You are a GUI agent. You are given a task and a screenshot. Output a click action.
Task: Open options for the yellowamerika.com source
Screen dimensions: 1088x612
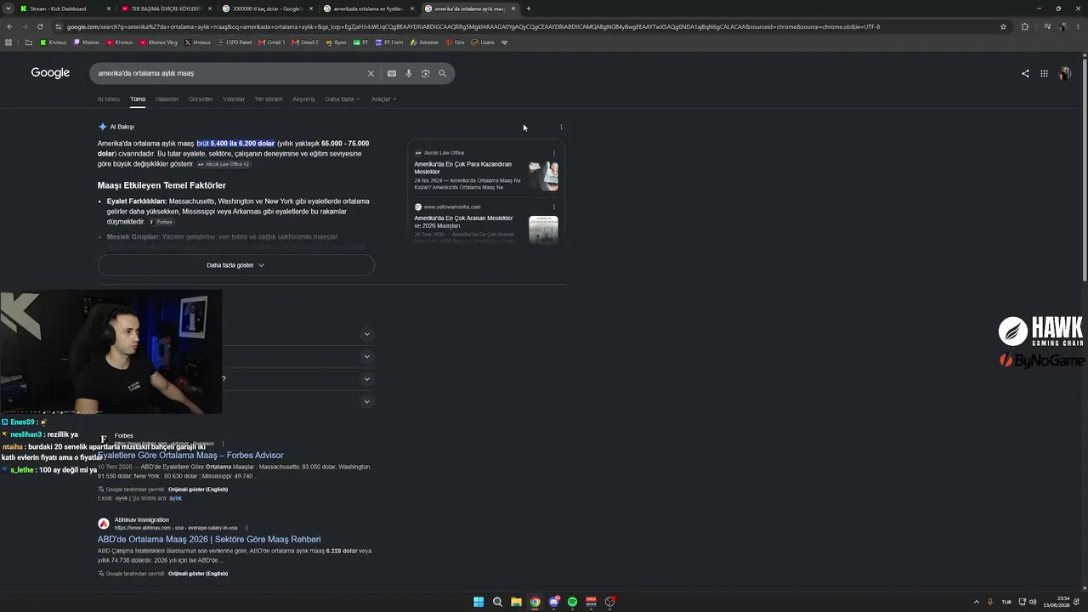pos(554,207)
